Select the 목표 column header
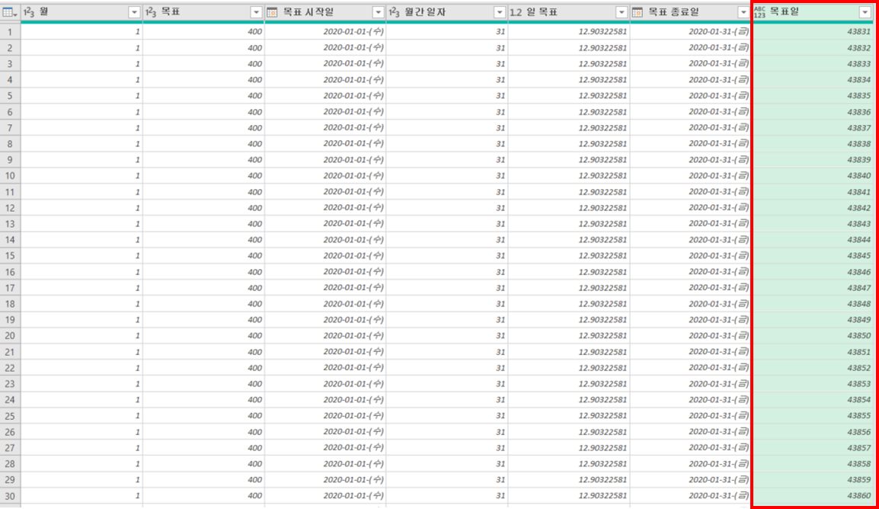The width and height of the screenshot is (879, 509). [203, 12]
